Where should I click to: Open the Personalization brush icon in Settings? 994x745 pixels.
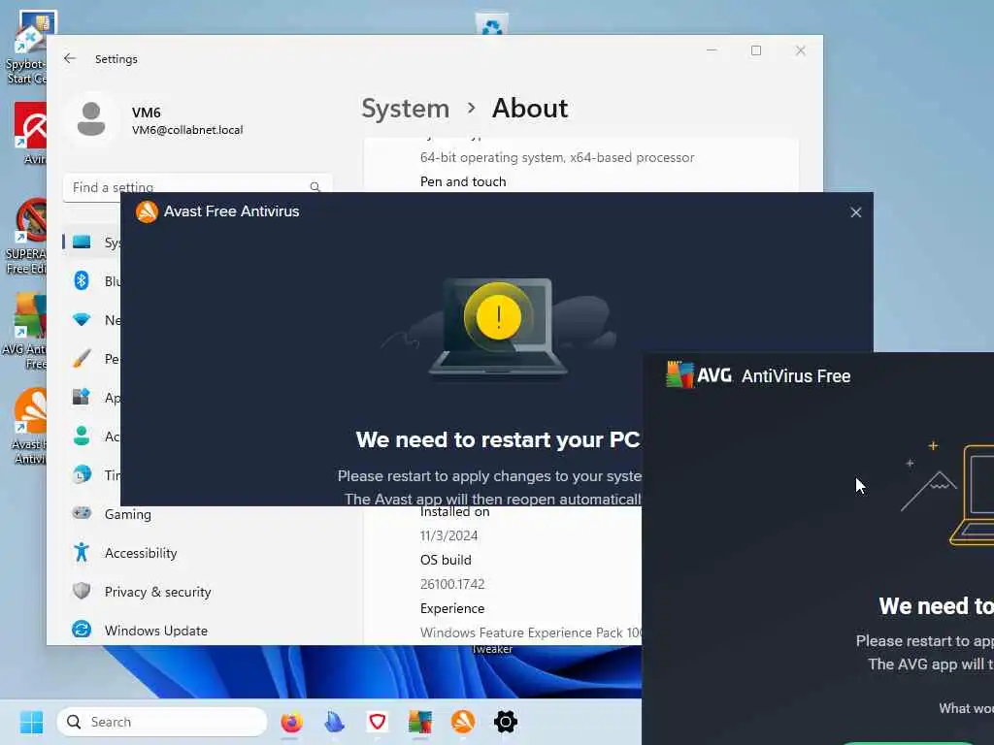pyautogui.click(x=82, y=359)
